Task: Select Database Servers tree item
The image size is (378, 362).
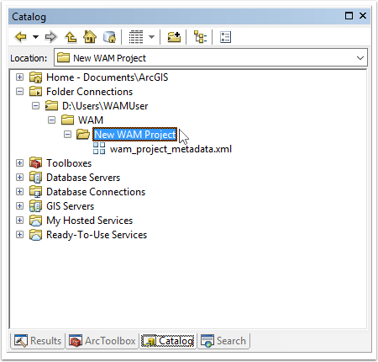Action: (83, 178)
